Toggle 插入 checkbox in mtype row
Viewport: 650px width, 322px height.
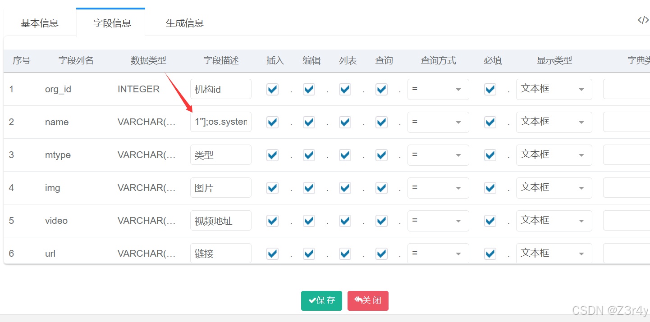click(272, 155)
